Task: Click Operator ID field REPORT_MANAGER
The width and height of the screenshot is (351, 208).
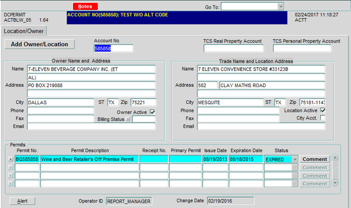Action: point(129,201)
